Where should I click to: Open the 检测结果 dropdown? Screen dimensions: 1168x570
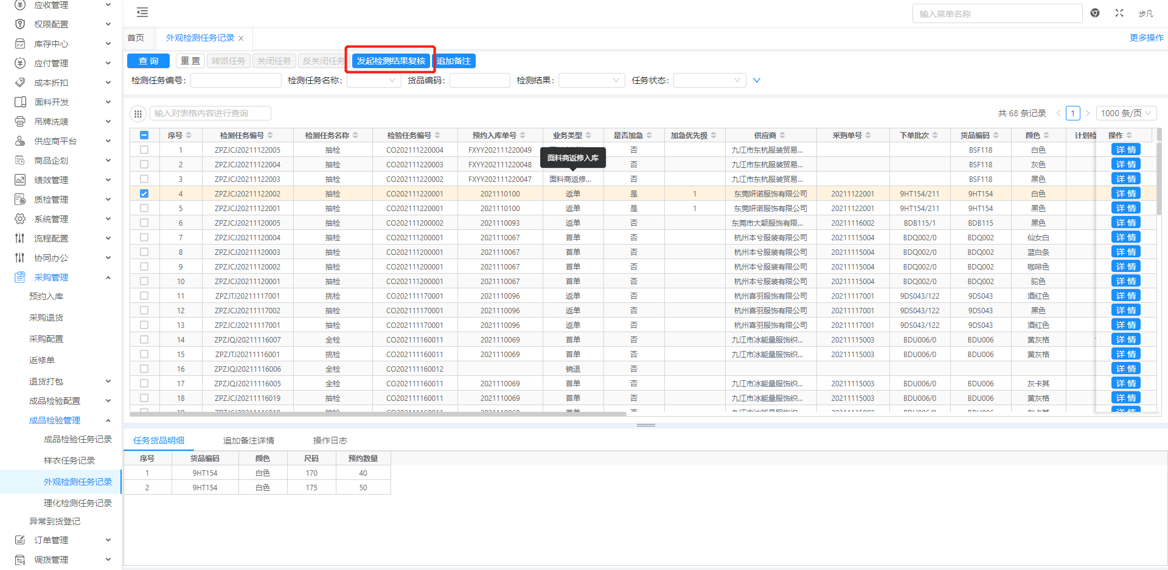coord(591,80)
